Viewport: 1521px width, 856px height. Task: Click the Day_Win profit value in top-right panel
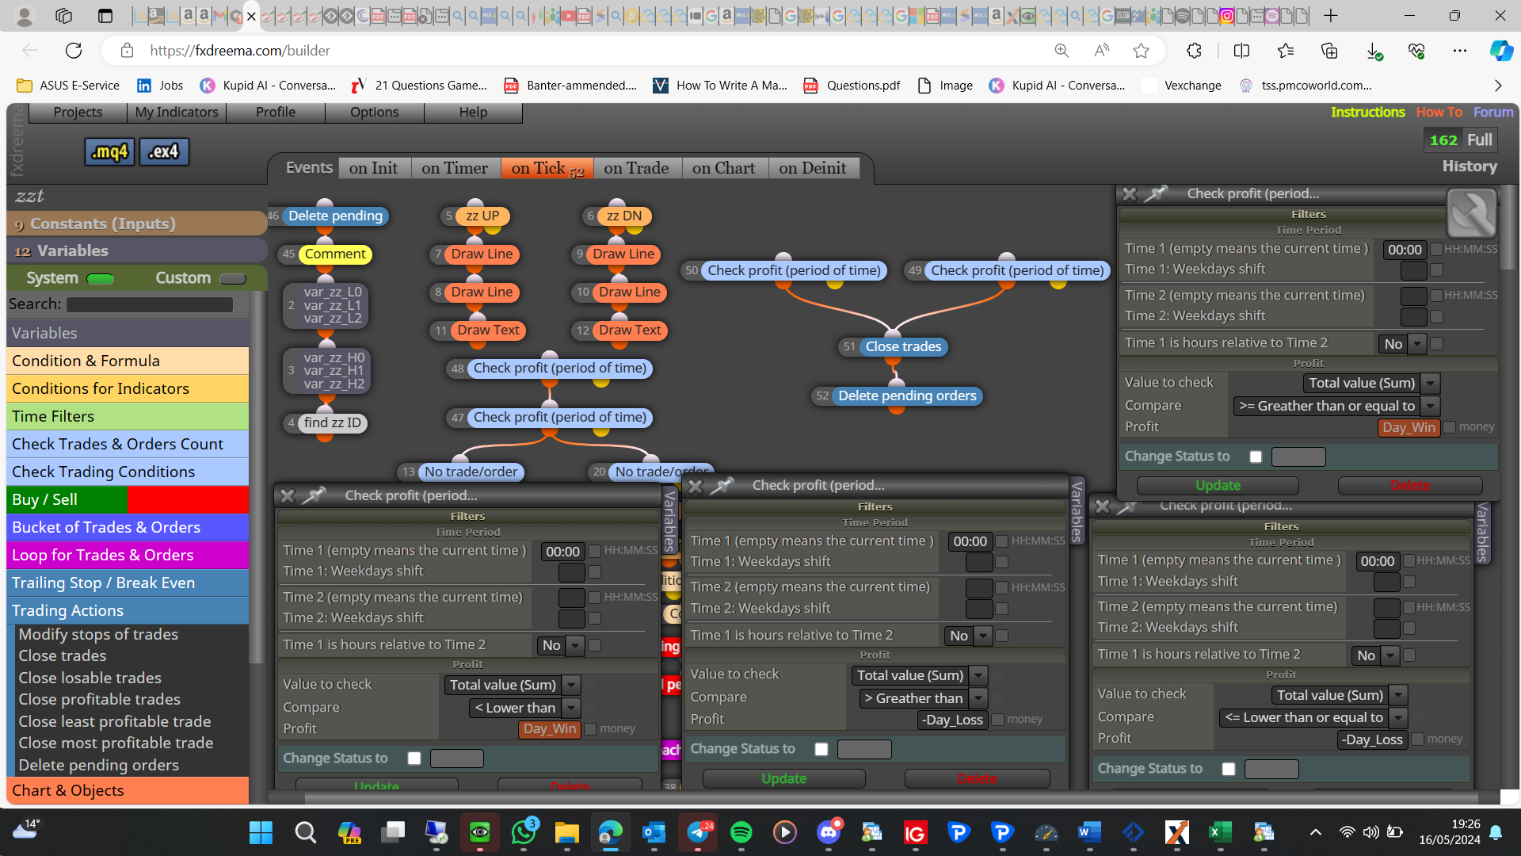click(1409, 427)
